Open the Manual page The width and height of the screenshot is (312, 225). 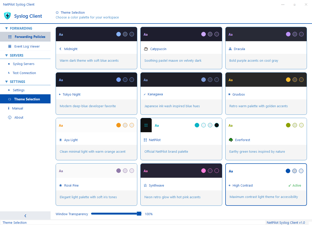tap(17, 108)
